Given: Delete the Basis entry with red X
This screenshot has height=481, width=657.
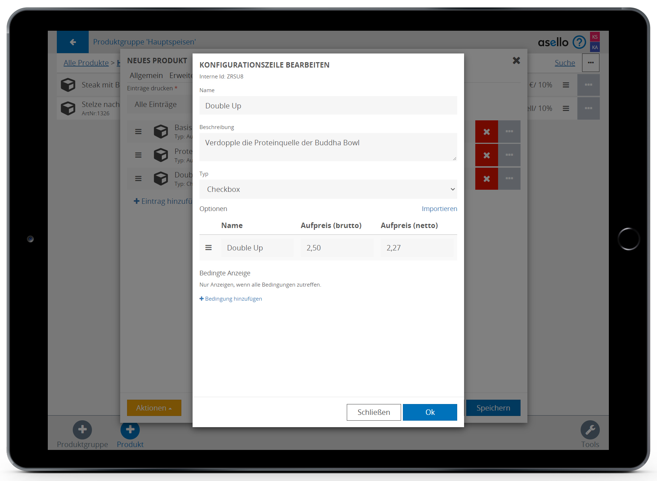Looking at the screenshot, I should coord(487,132).
